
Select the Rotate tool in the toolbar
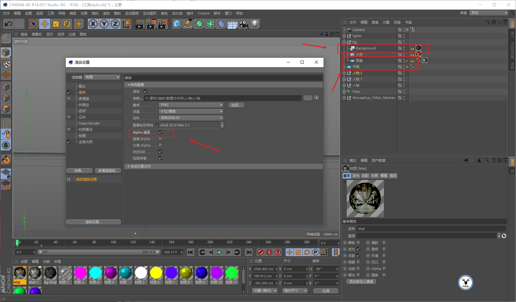pyautogui.click(x=67, y=24)
